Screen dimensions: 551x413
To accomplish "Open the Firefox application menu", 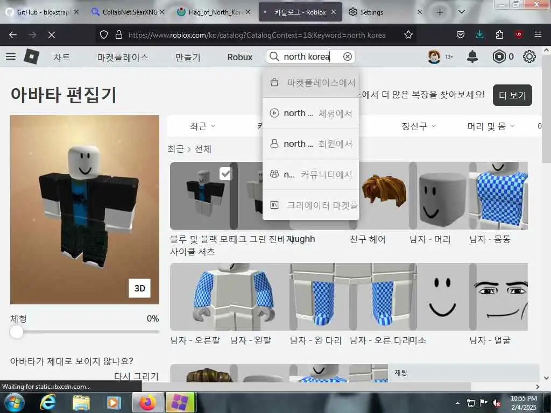I will pos(538,34).
